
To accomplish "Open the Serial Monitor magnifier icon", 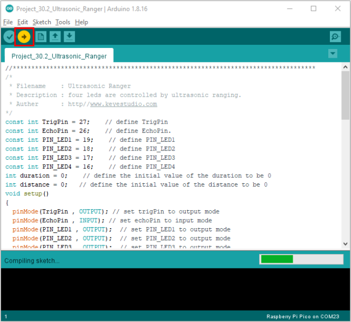I will coord(335,37).
